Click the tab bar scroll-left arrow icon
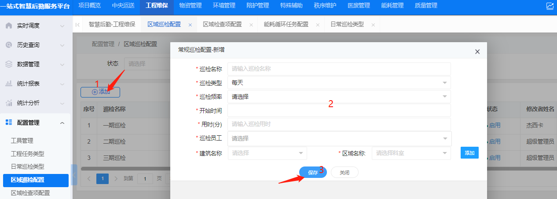The width and height of the screenshot is (557, 199). (77, 25)
